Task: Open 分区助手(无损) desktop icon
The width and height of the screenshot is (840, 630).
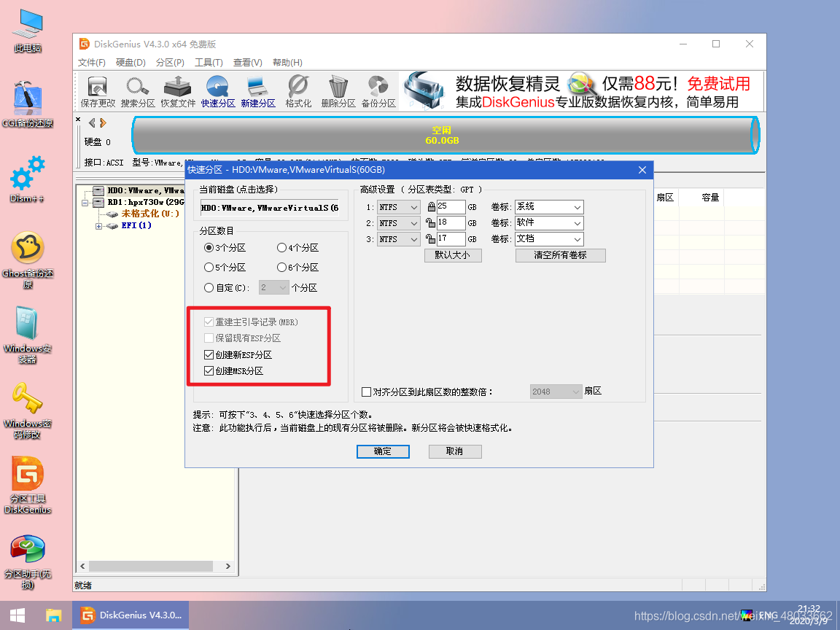Action: tap(28, 561)
